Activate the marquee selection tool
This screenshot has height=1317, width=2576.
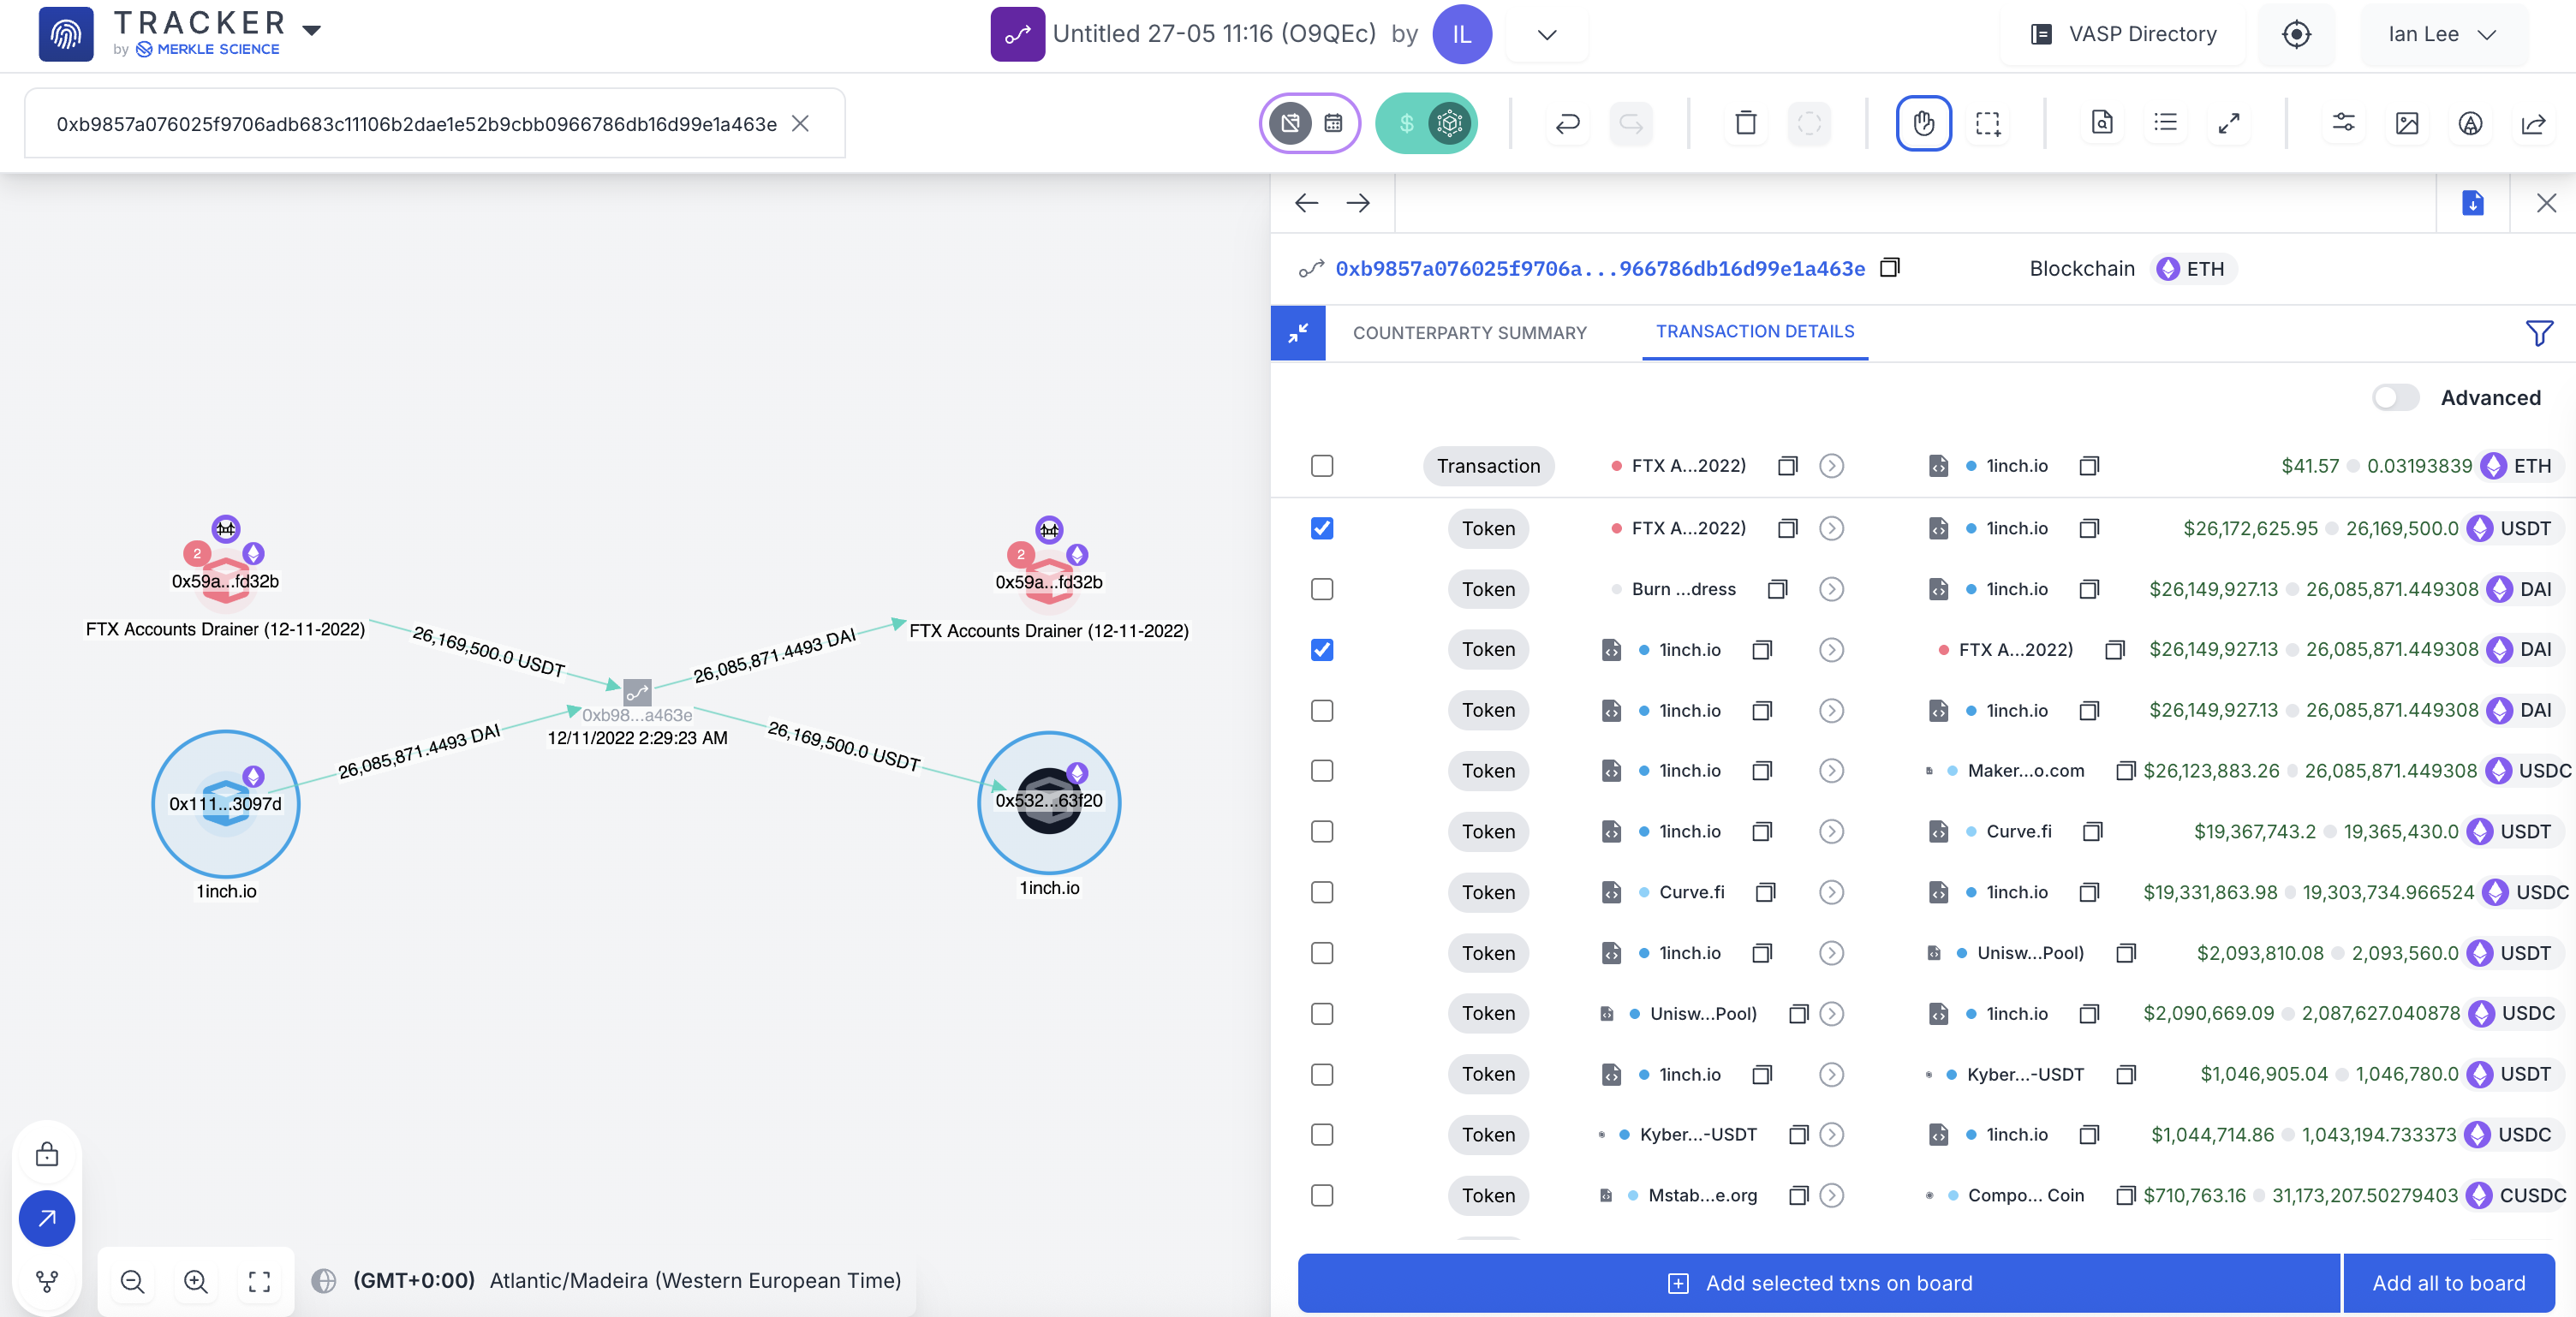coord(1987,123)
